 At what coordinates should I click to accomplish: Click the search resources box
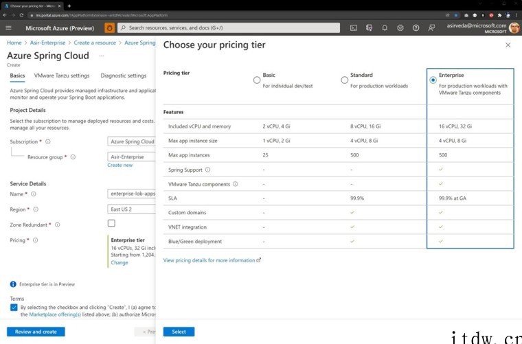pos(229,27)
